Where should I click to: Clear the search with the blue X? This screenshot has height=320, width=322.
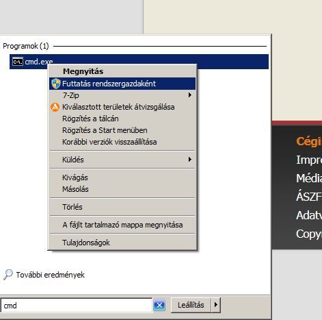[x=159, y=305]
